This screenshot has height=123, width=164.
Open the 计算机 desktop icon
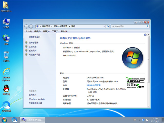6,23
